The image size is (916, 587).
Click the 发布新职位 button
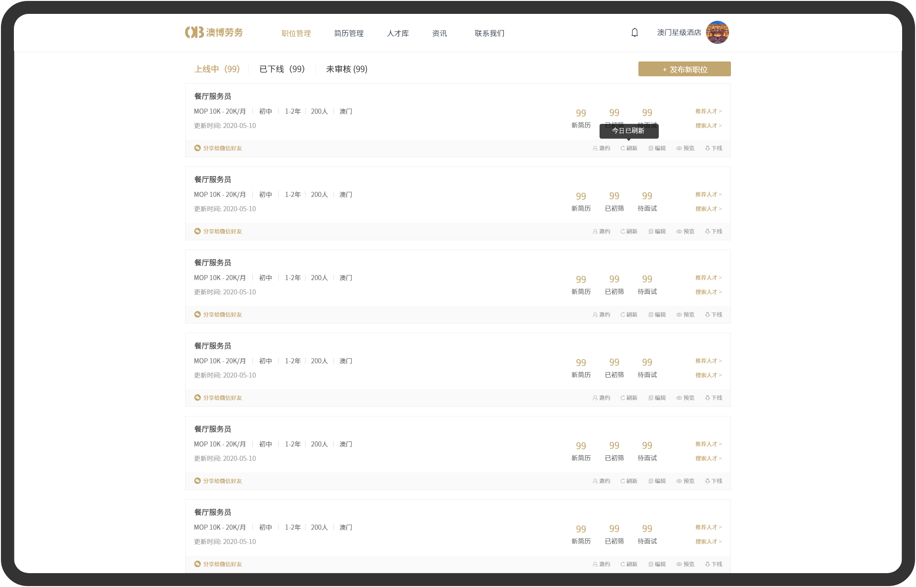[x=684, y=69]
